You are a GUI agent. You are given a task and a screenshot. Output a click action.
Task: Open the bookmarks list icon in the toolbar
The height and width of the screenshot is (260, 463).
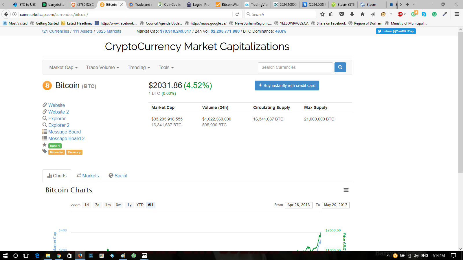332,14
